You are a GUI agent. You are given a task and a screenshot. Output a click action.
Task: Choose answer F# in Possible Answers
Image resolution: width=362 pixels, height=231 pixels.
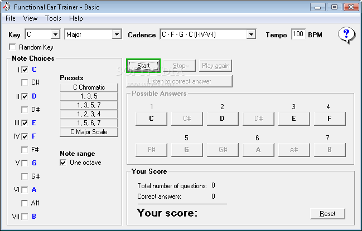click(x=152, y=150)
